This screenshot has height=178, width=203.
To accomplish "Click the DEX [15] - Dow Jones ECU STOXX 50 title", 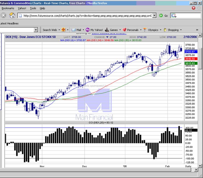I will click(31, 37).
